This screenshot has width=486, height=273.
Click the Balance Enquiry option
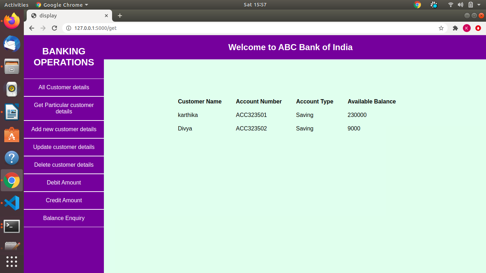coord(64,218)
